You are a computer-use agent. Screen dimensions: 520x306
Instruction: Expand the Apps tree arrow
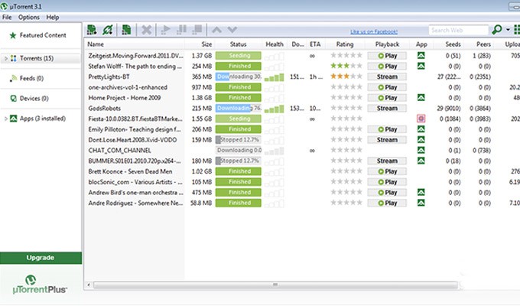(x=5, y=119)
